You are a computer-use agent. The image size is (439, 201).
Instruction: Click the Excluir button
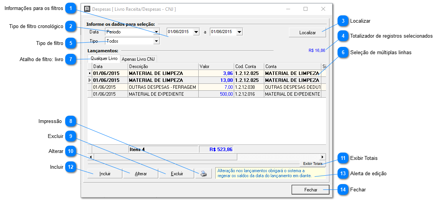pos(177,174)
